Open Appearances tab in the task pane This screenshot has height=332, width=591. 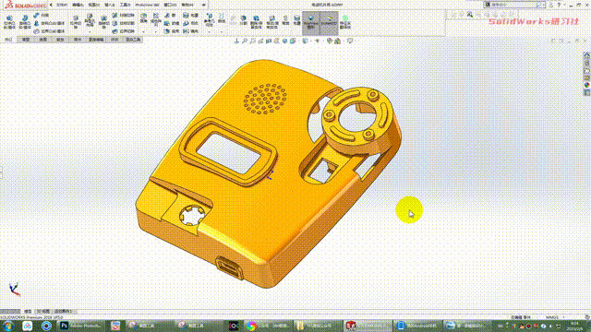[587, 85]
